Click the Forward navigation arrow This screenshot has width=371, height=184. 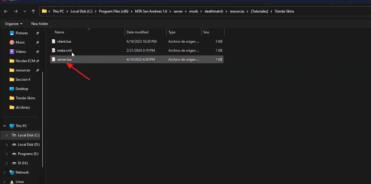tap(16, 11)
